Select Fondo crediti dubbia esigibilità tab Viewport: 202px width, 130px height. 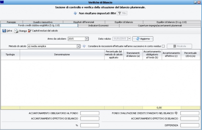[x=39, y=25]
